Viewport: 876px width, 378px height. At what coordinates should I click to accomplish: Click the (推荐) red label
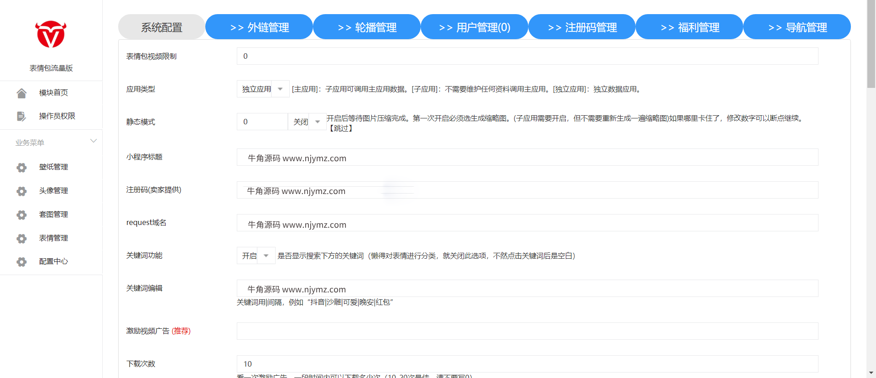(181, 331)
